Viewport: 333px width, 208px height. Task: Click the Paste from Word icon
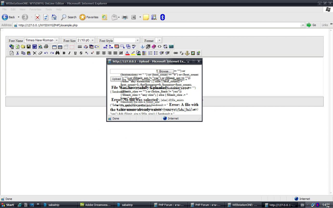pyautogui.click(x=34, y=47)
